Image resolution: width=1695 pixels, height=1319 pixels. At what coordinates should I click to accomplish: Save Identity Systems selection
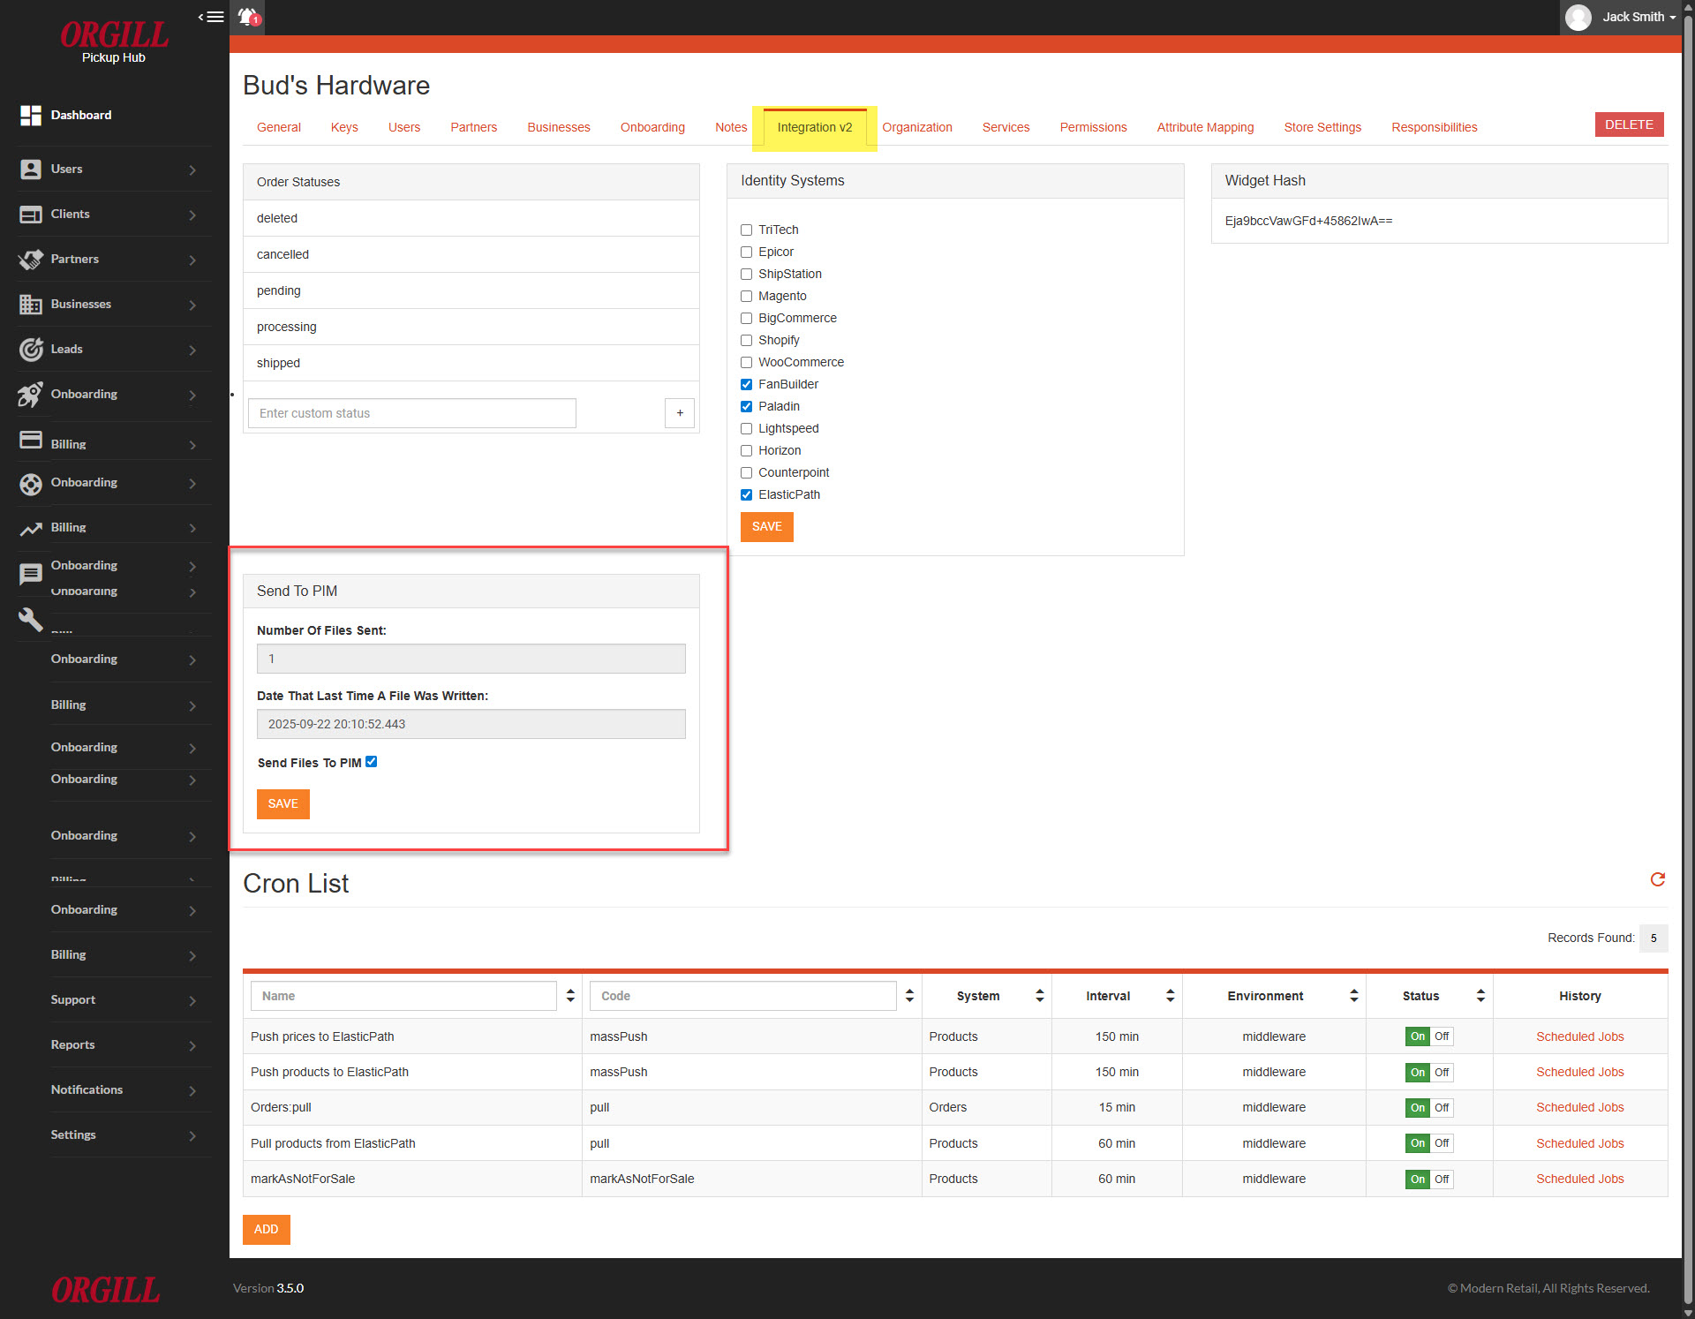click(x=766, y=527)
